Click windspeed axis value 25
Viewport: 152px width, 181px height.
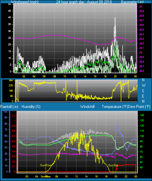pyautogui.click(x=9, y=38)
